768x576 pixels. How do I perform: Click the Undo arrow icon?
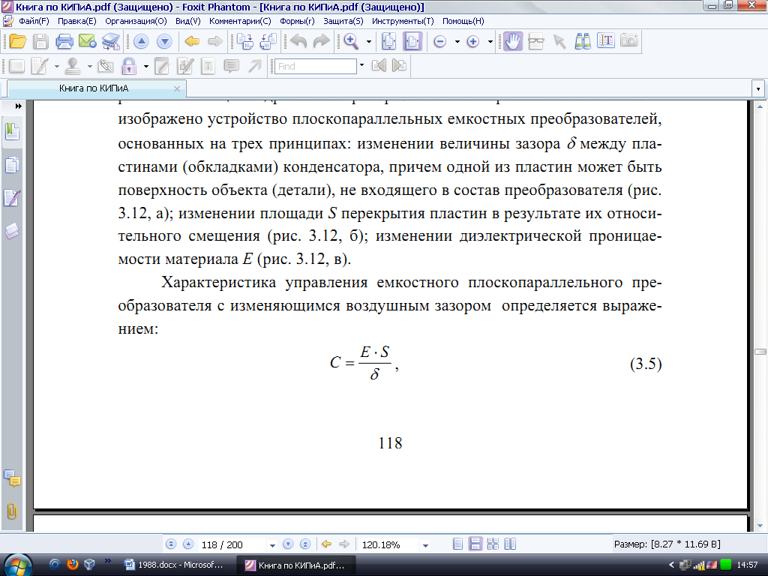[298, 42]
